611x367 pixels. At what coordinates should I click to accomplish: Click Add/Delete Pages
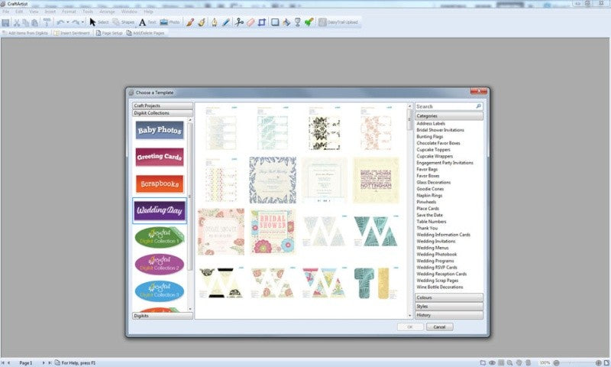coord(145,33)
